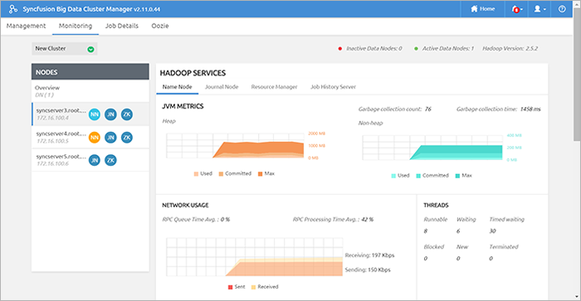Click the vertical page scrollbar

pos(577,73)
